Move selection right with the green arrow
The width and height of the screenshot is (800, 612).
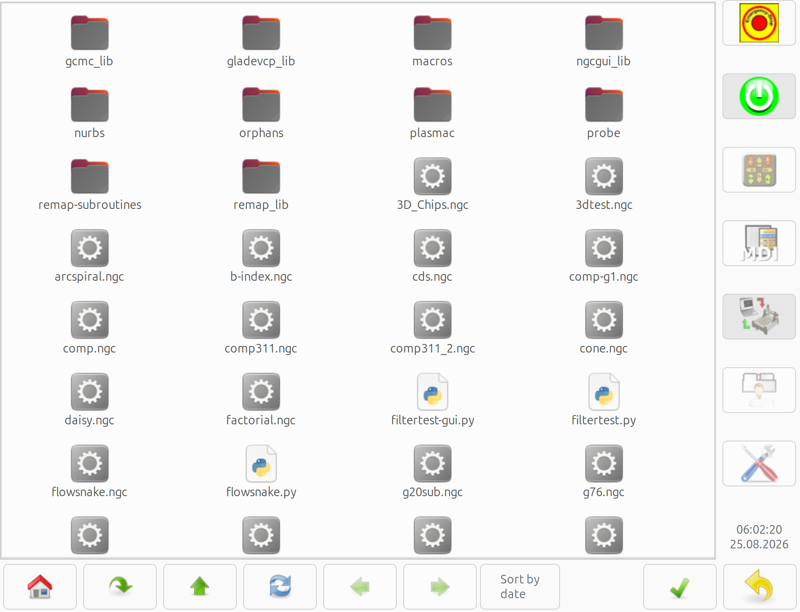tap(440, 587)
